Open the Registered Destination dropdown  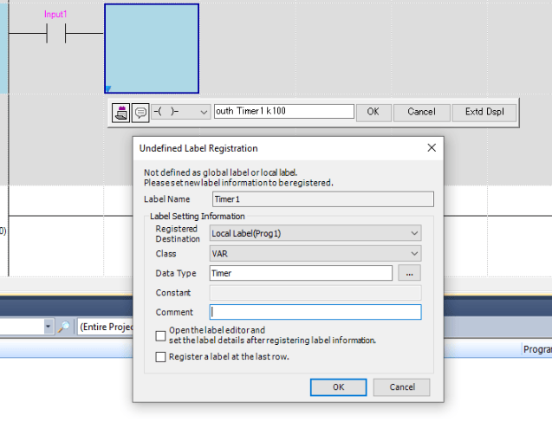coord(315,233)
